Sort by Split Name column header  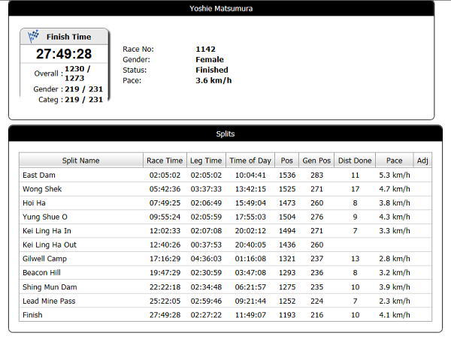click(x=80, y=160)
